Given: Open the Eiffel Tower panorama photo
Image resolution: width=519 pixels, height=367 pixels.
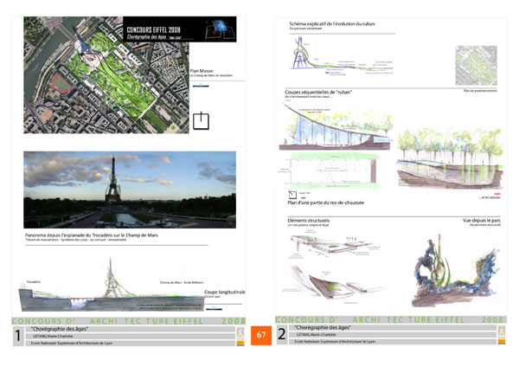Looking at the screenshot, I should click(130, 190).
